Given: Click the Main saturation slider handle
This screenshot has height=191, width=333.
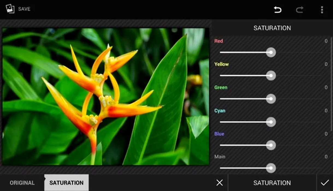Looking at the screenshot, I should (271, 168).
